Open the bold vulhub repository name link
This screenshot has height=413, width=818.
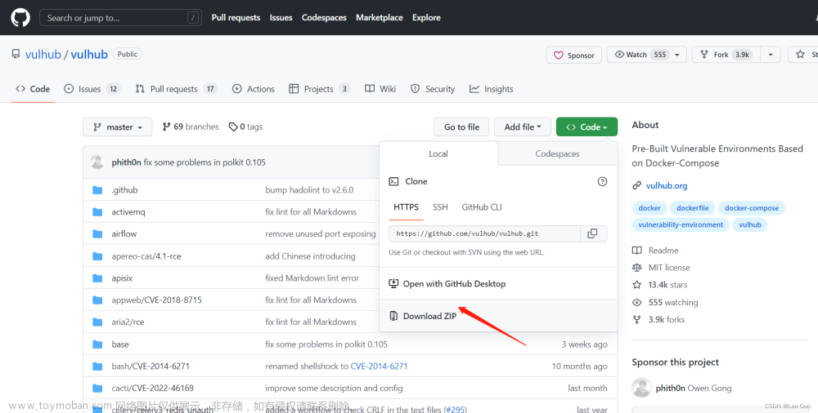coord(89,54)
